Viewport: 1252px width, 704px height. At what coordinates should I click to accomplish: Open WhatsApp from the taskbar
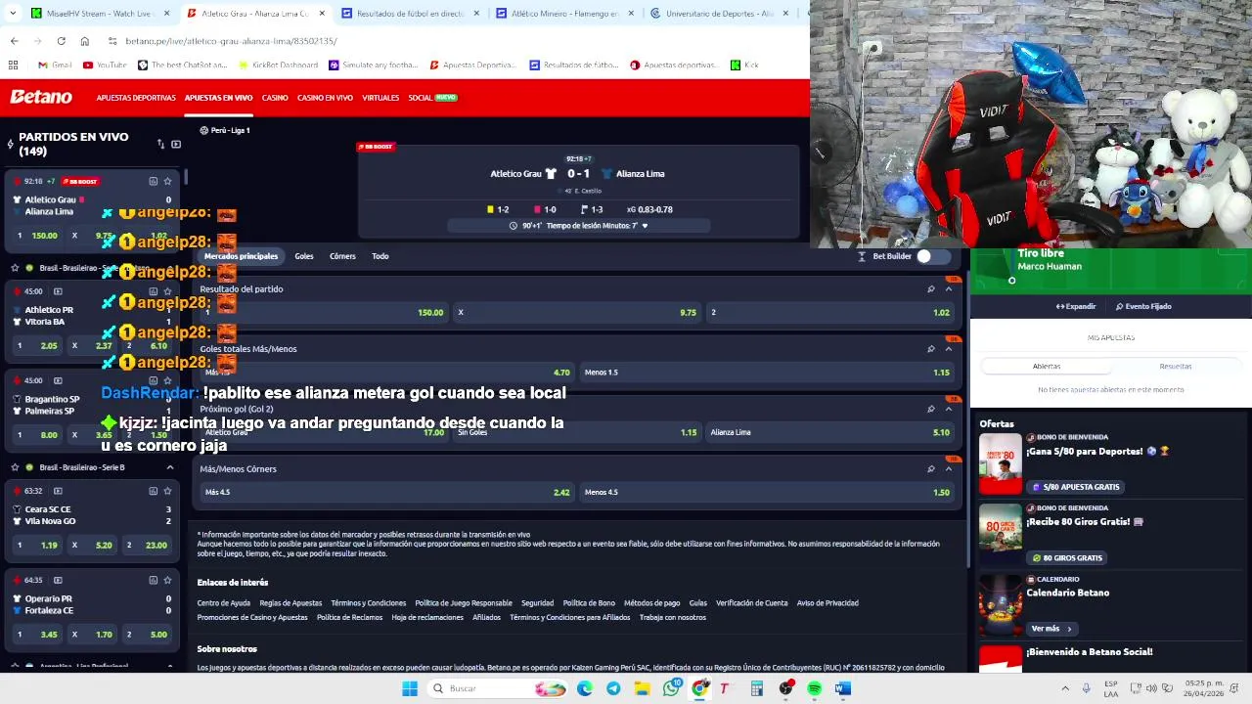point(671,688)
